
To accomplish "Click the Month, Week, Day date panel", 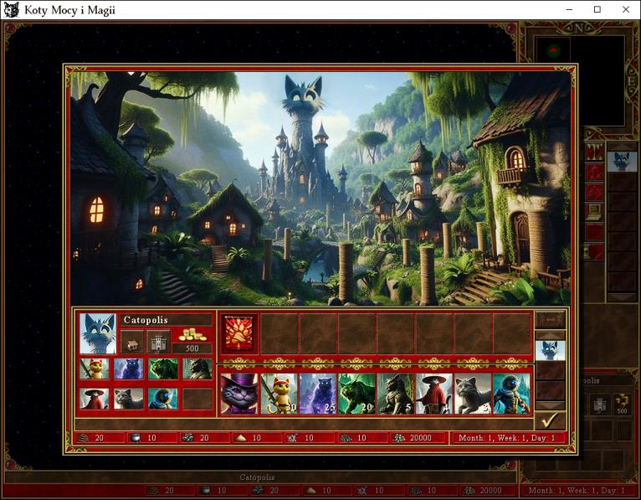I will 509,438.
